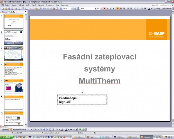This screenshot has width=174, height=139.
Task: Save the presentation with floppy disk icon
Action: 9,9
